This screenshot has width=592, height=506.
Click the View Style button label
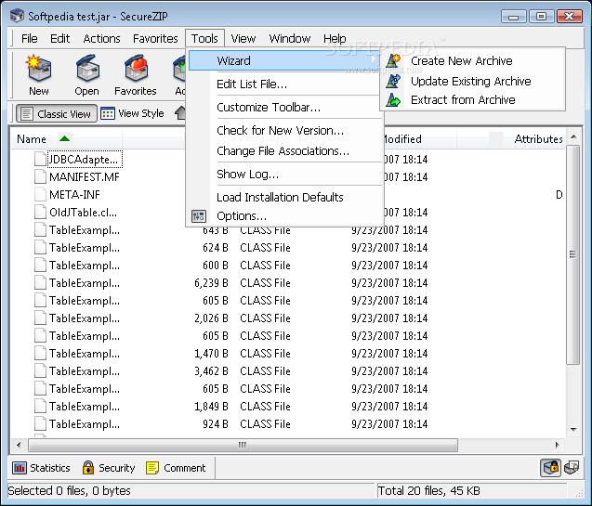pos(141,113)
